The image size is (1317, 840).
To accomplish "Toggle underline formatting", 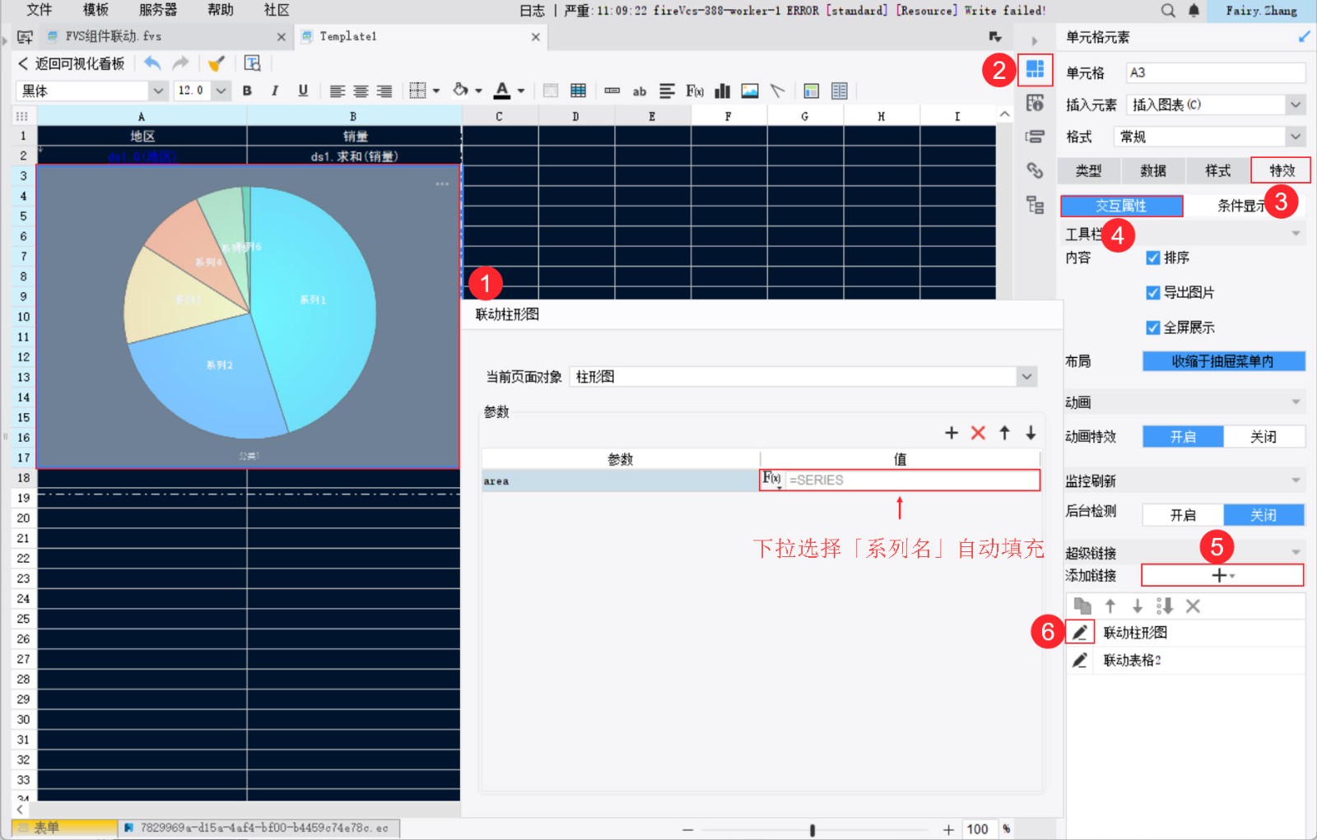I will 303,90.
